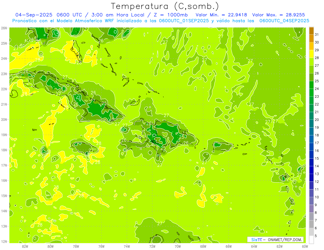
Task: Click the longitude axis label "78W"
Action: 76,246
